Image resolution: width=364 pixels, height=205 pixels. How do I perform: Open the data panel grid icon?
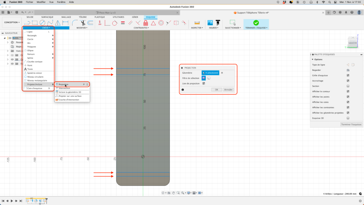click(3, 12)
